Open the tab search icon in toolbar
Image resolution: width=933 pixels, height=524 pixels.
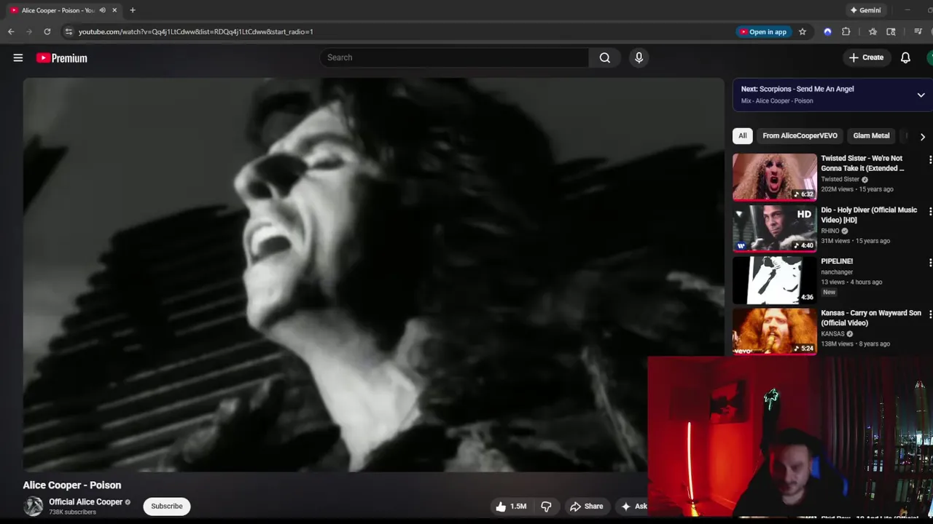click(891, 32)
